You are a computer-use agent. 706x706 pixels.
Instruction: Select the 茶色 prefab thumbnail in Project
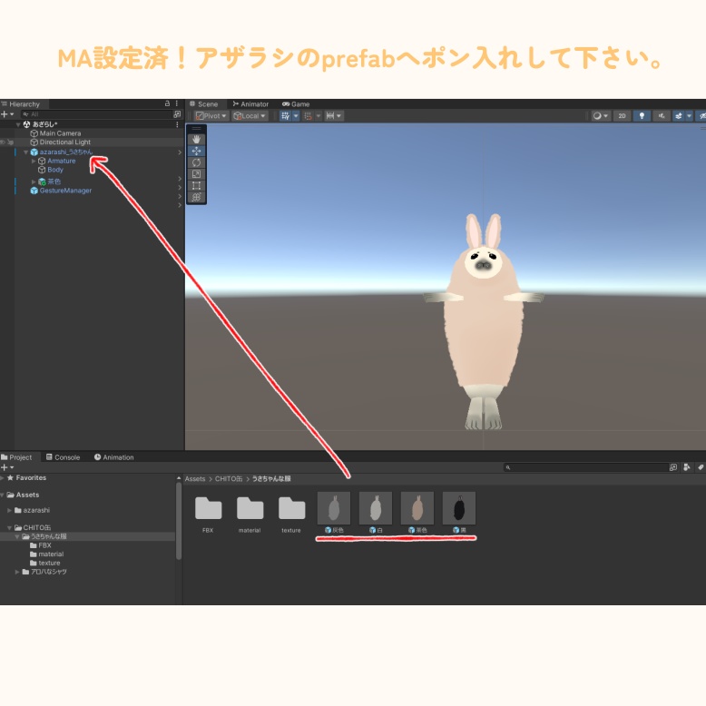click(x=417, y=508)
